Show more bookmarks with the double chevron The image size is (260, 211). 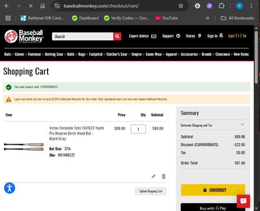click(x=207, y=18)
